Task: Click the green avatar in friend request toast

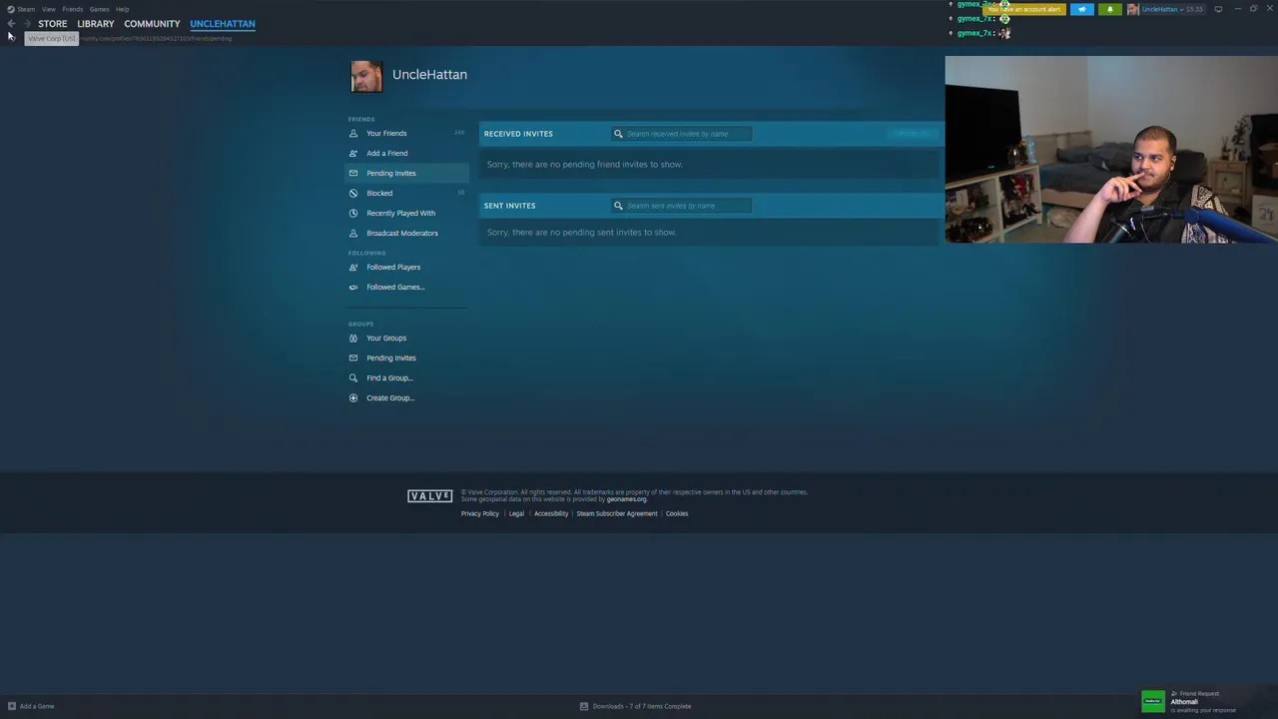Action: [1153, 701]
